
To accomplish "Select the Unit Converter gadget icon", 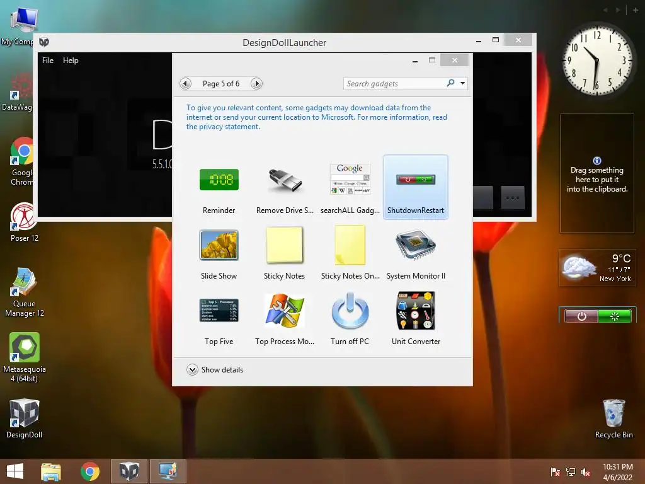I will pyautogui.click(x=416, y=310).
